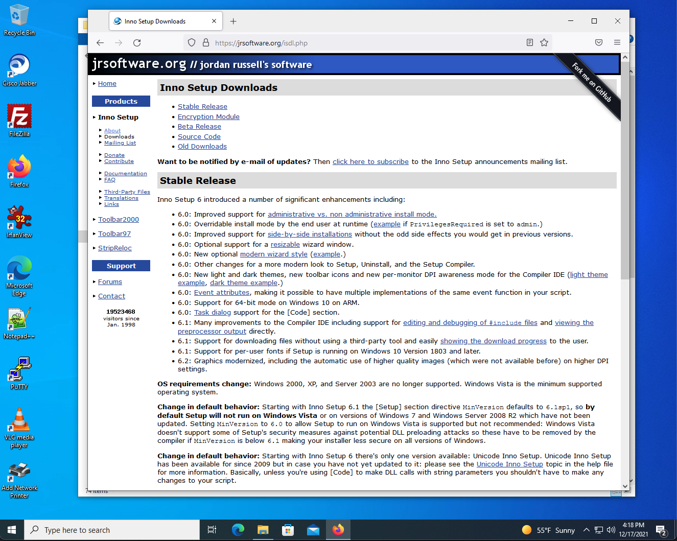Open Task dialog link
This screenshot has height=541, width=677.
point(213,313)
